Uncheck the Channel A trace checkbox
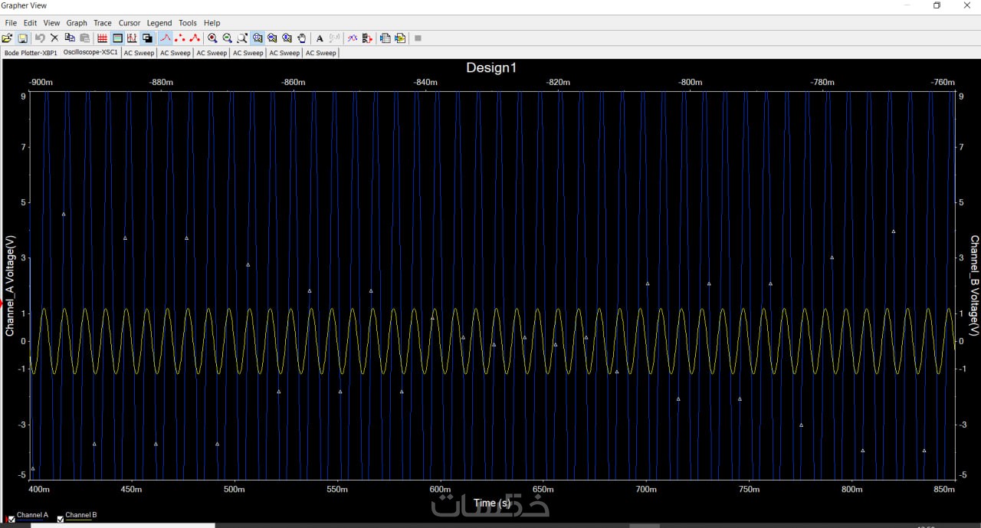 tap(11, 519)
